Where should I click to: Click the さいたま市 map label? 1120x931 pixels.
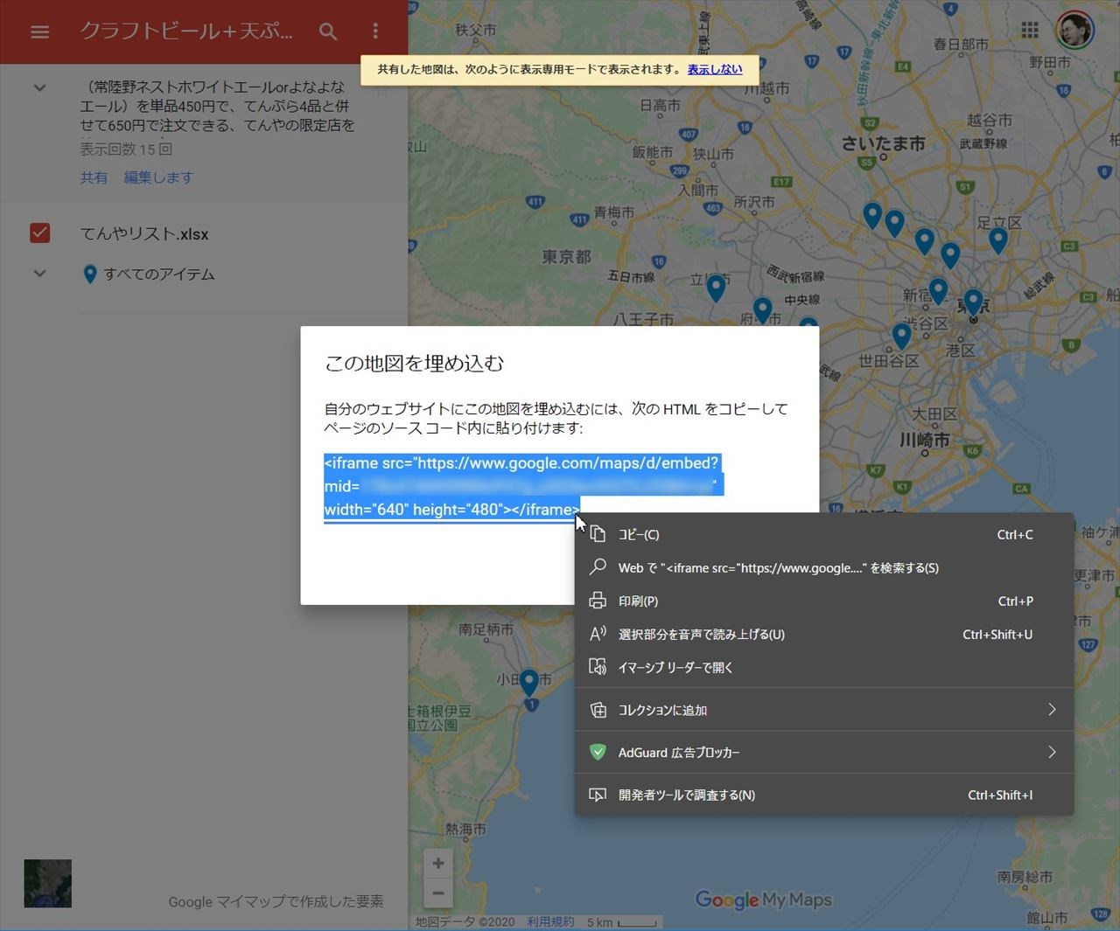tap(883, 143)
